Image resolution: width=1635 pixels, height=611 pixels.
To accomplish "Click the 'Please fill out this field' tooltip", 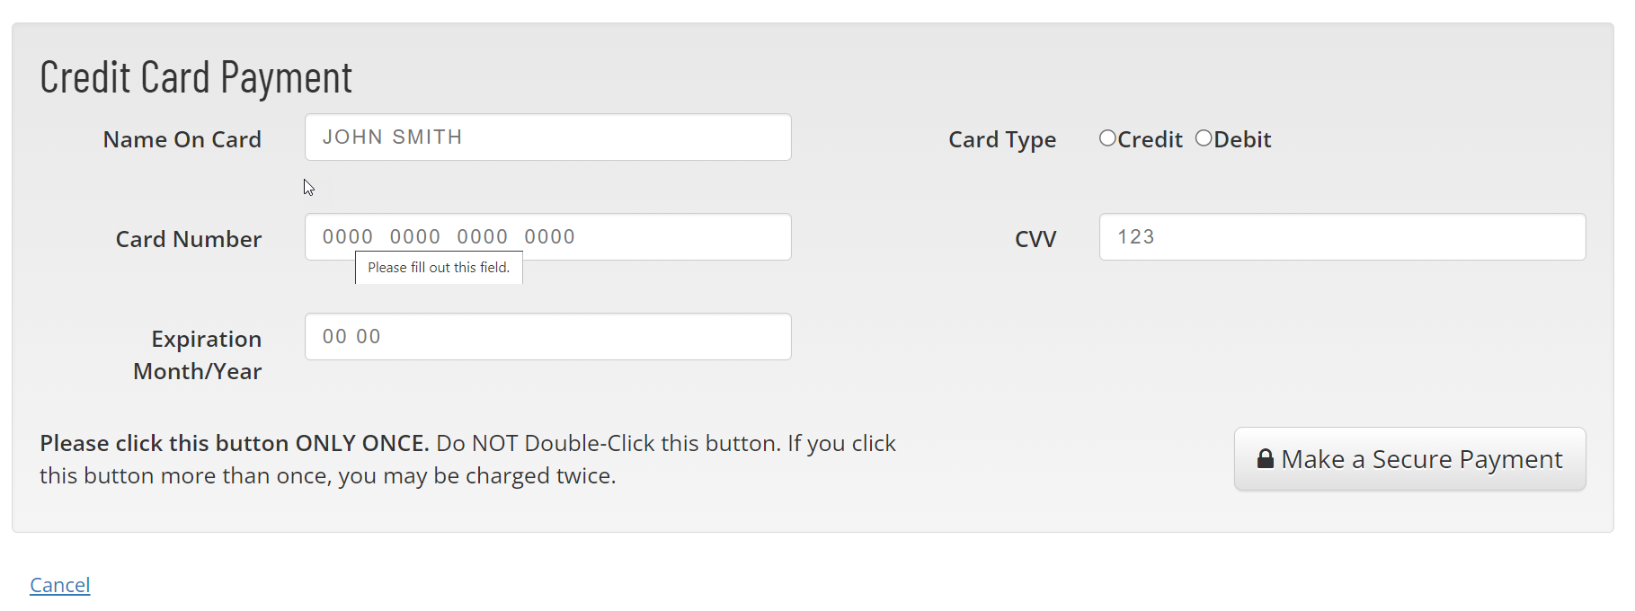I will (439, 268).
